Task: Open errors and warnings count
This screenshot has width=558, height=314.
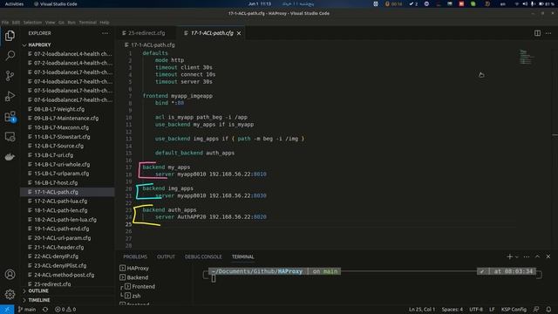Action: [x=65, y=310]
